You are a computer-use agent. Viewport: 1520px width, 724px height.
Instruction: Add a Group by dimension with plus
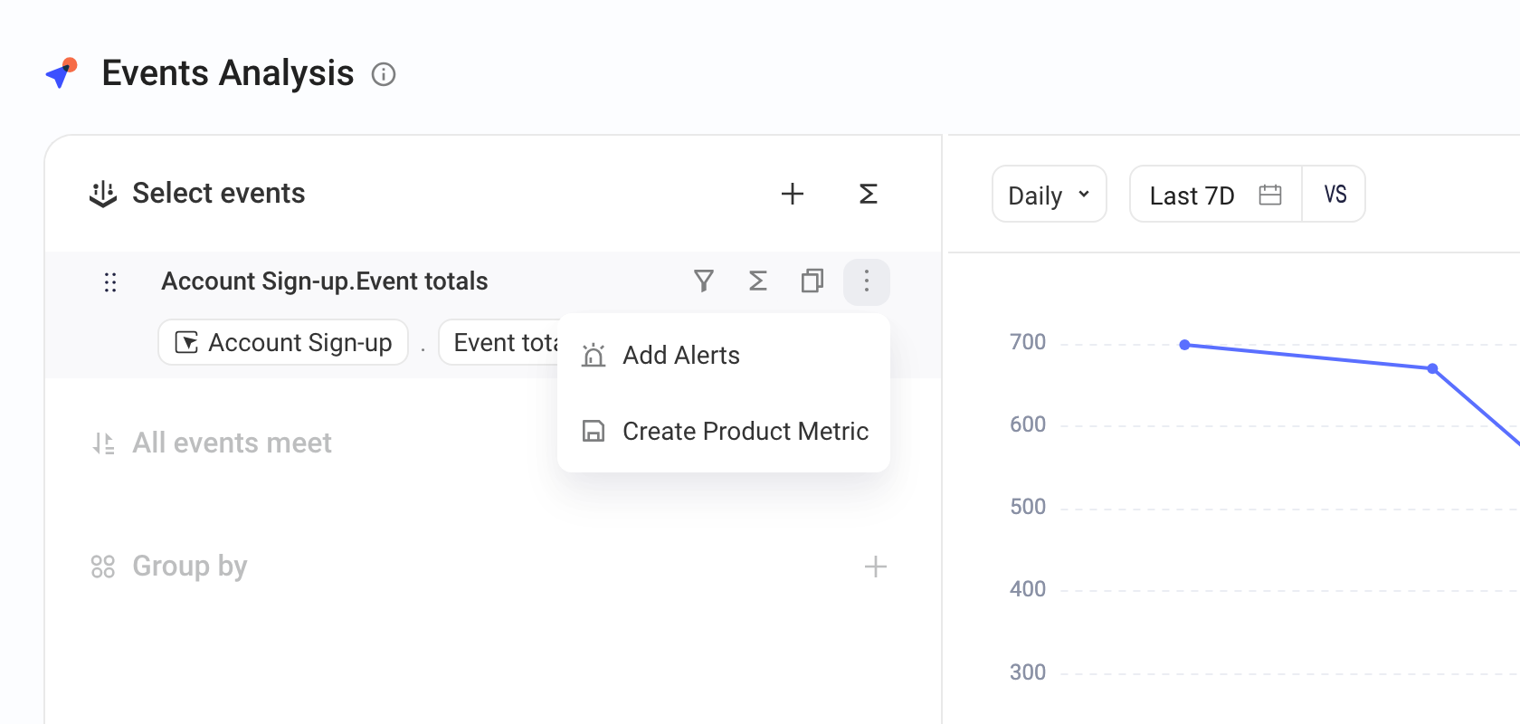click(x=876, y=567)
